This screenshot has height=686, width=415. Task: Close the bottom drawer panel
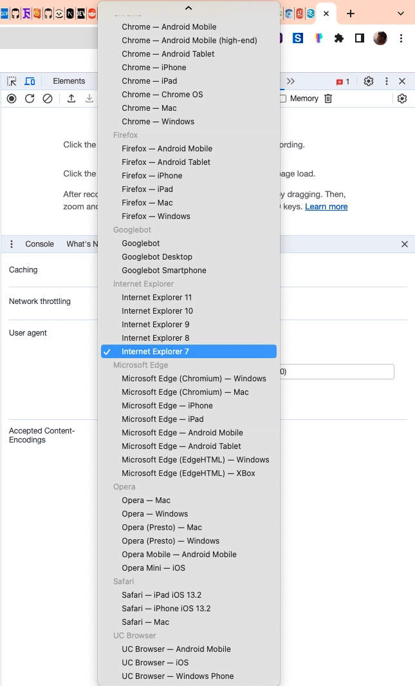(405, 244)
